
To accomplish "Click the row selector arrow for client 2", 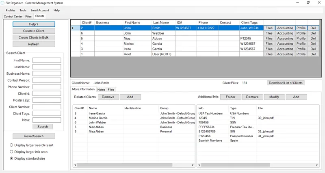I will pos(73,28).
